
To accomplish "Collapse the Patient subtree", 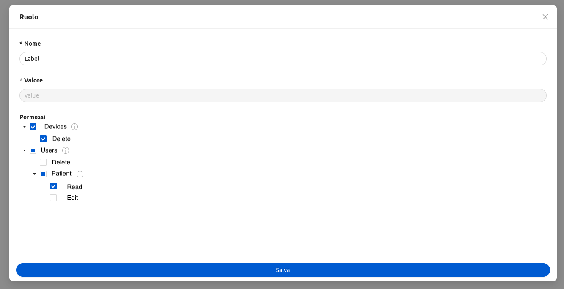I will [x=35, y=174].
